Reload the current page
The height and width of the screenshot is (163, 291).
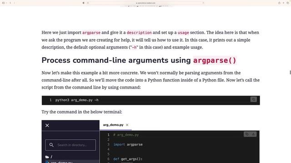click(203, 3)
